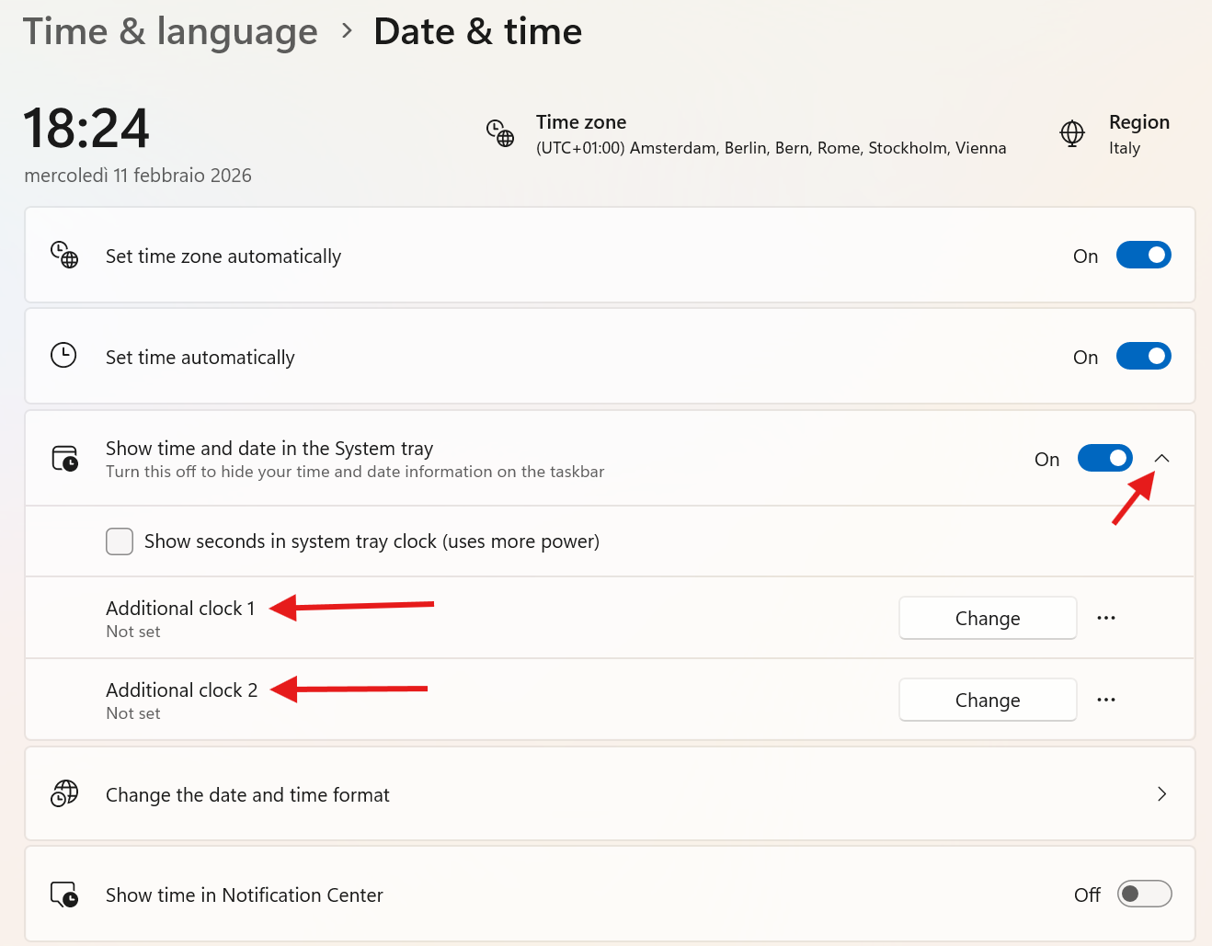Click Change button for Additional clock 1
The image size is (1212, 946).
click(988, 618)
